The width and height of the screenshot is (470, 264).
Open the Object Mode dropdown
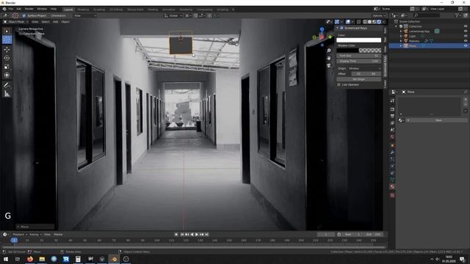coord(16,22)
